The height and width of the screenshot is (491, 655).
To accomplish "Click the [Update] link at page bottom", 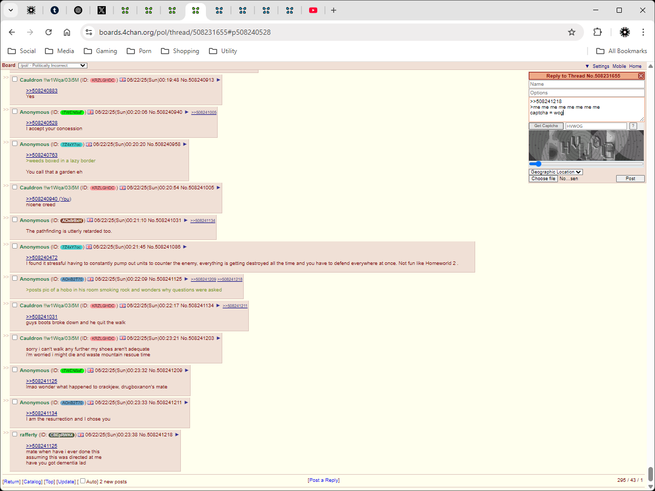I will (66, 482).
